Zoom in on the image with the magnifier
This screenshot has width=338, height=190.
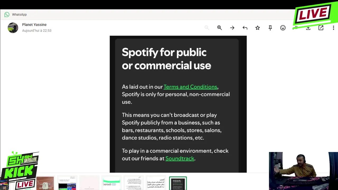(x=219, y=28)
